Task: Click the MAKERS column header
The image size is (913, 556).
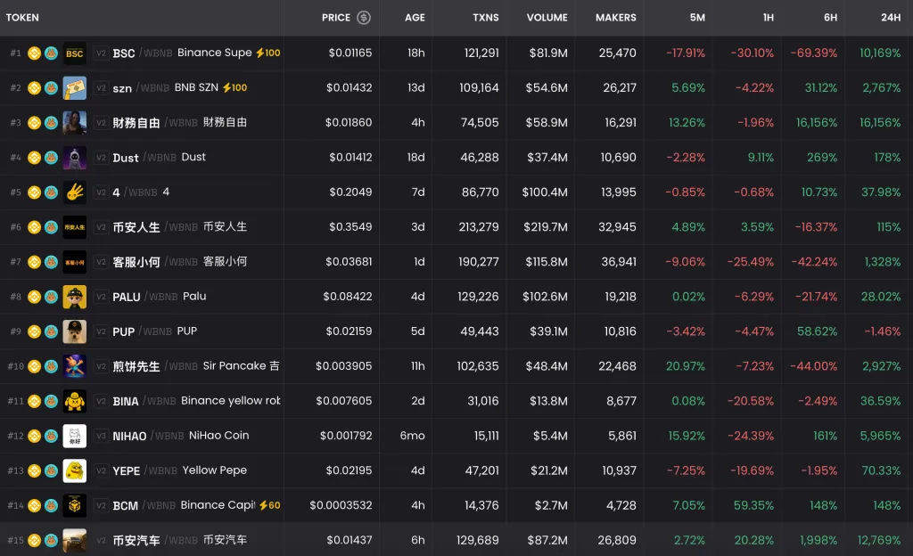Action: tap(616, 18)
